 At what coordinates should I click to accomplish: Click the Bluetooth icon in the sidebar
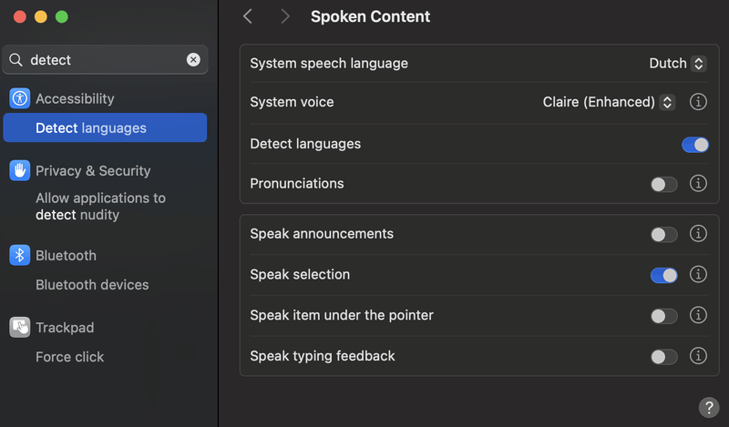coord(20,255)
